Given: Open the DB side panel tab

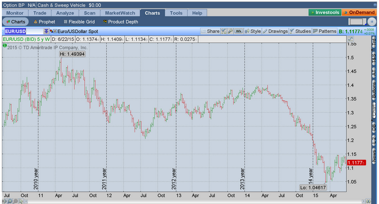Looking at the screenshot, I should (374, 127).
